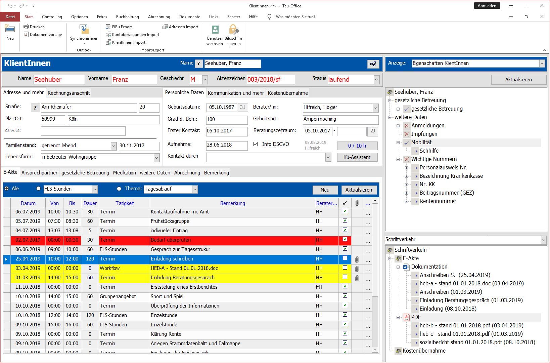Click the Bildschirm sperren lock icon
Image resolution: width=550 pixels, height=363 pixels.
coord(234,30)
